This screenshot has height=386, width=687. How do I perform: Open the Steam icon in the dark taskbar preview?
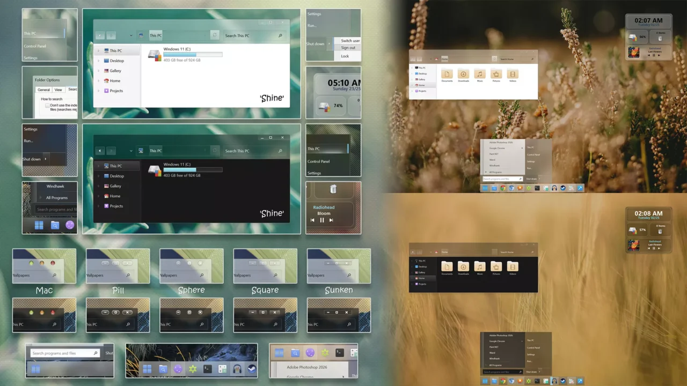[251, 369]
